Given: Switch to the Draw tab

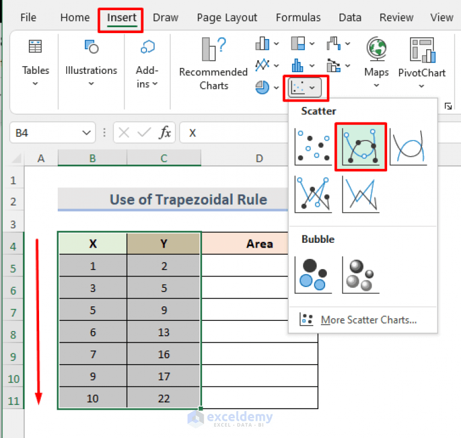Looking at the screenshot, I should (x=165, y=17).
